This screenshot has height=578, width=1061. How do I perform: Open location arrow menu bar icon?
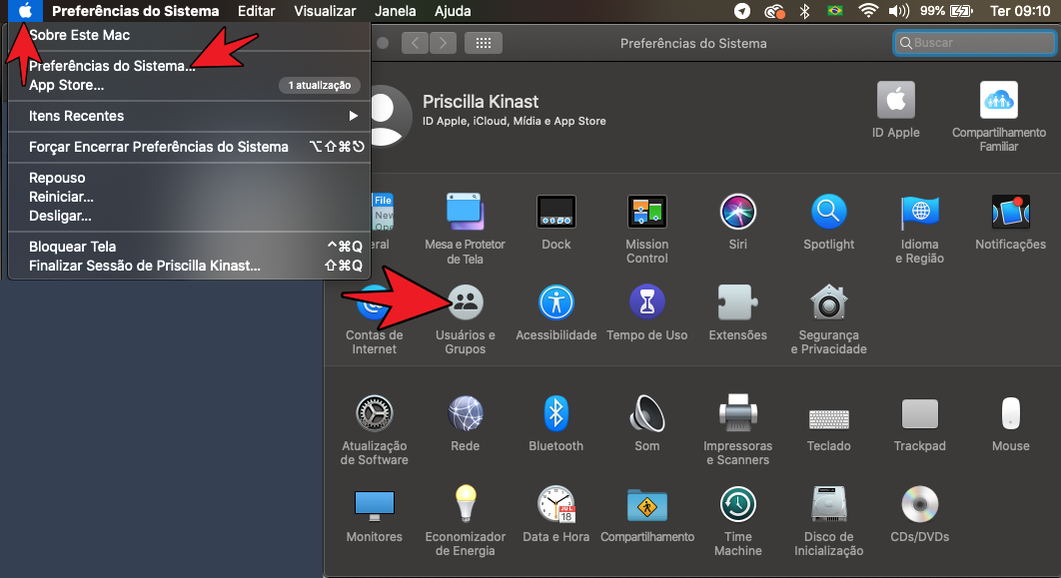[742, 11]
